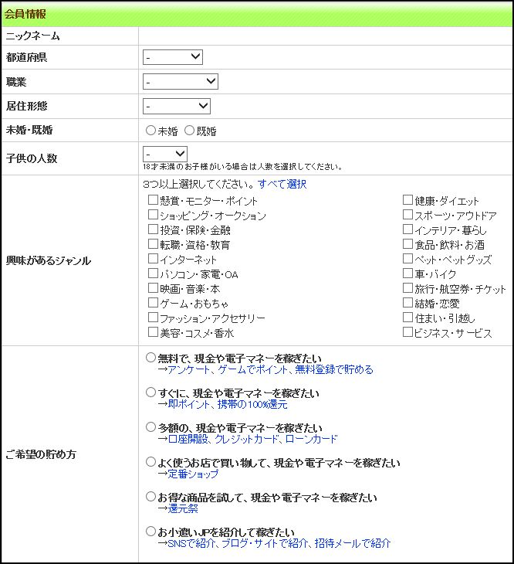Click the 会員情報 header text
Image resolution: width=514 pixels, height=564 pixels.
pyautogui.click(x=25, y=15)
